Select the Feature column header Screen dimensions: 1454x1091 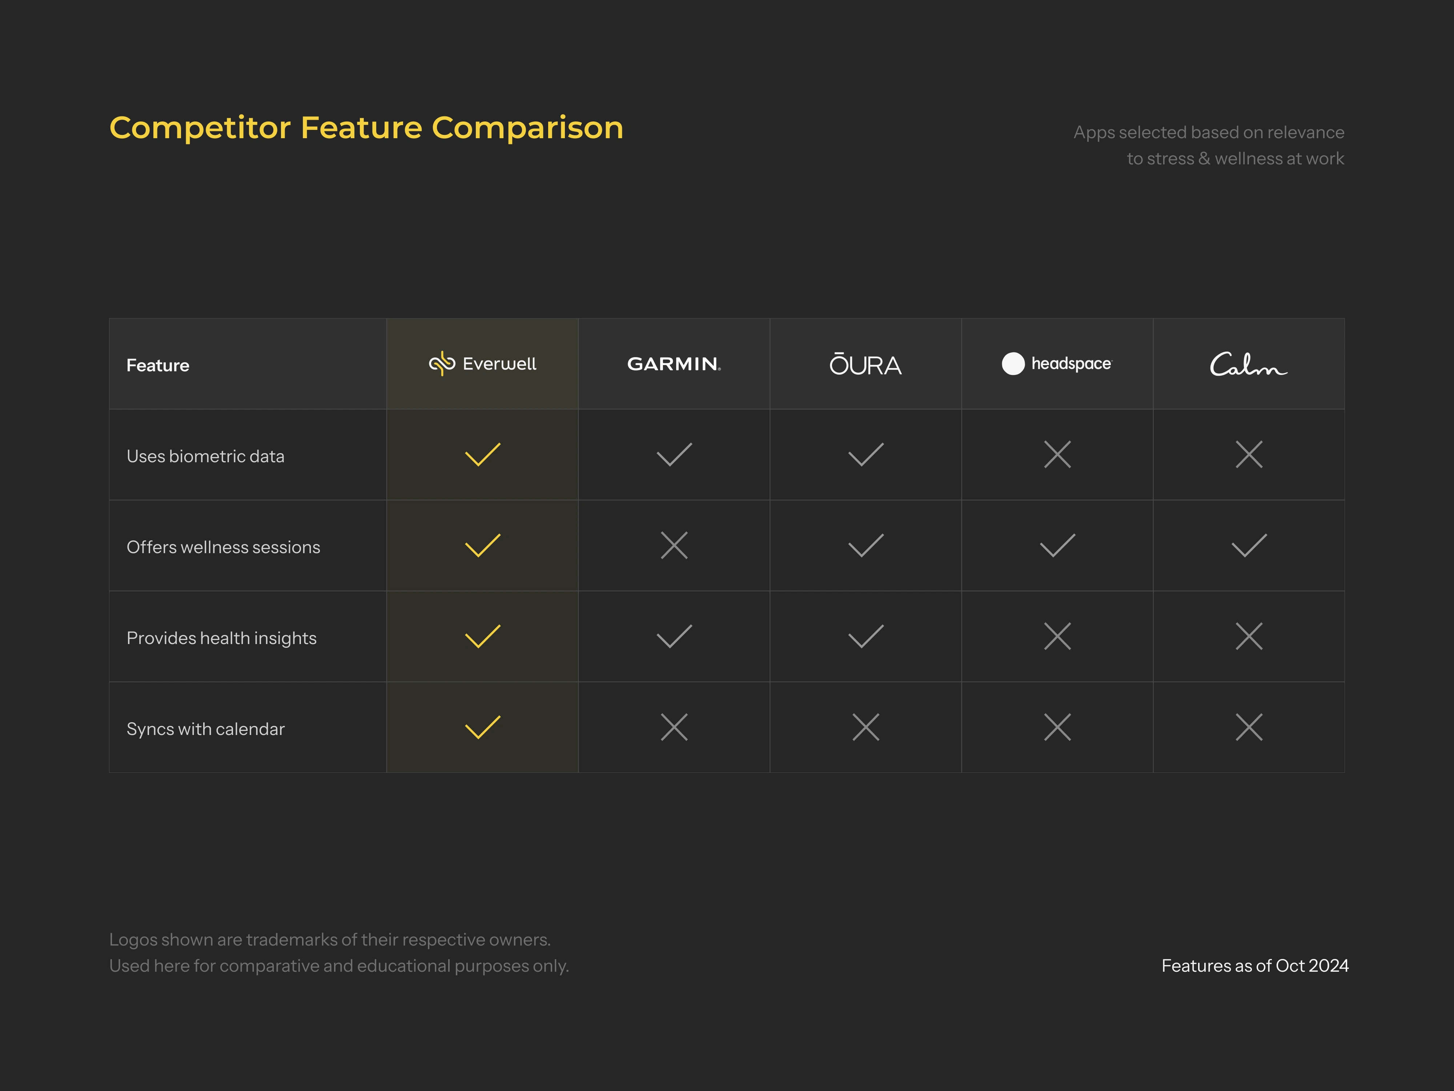point(158,365)
